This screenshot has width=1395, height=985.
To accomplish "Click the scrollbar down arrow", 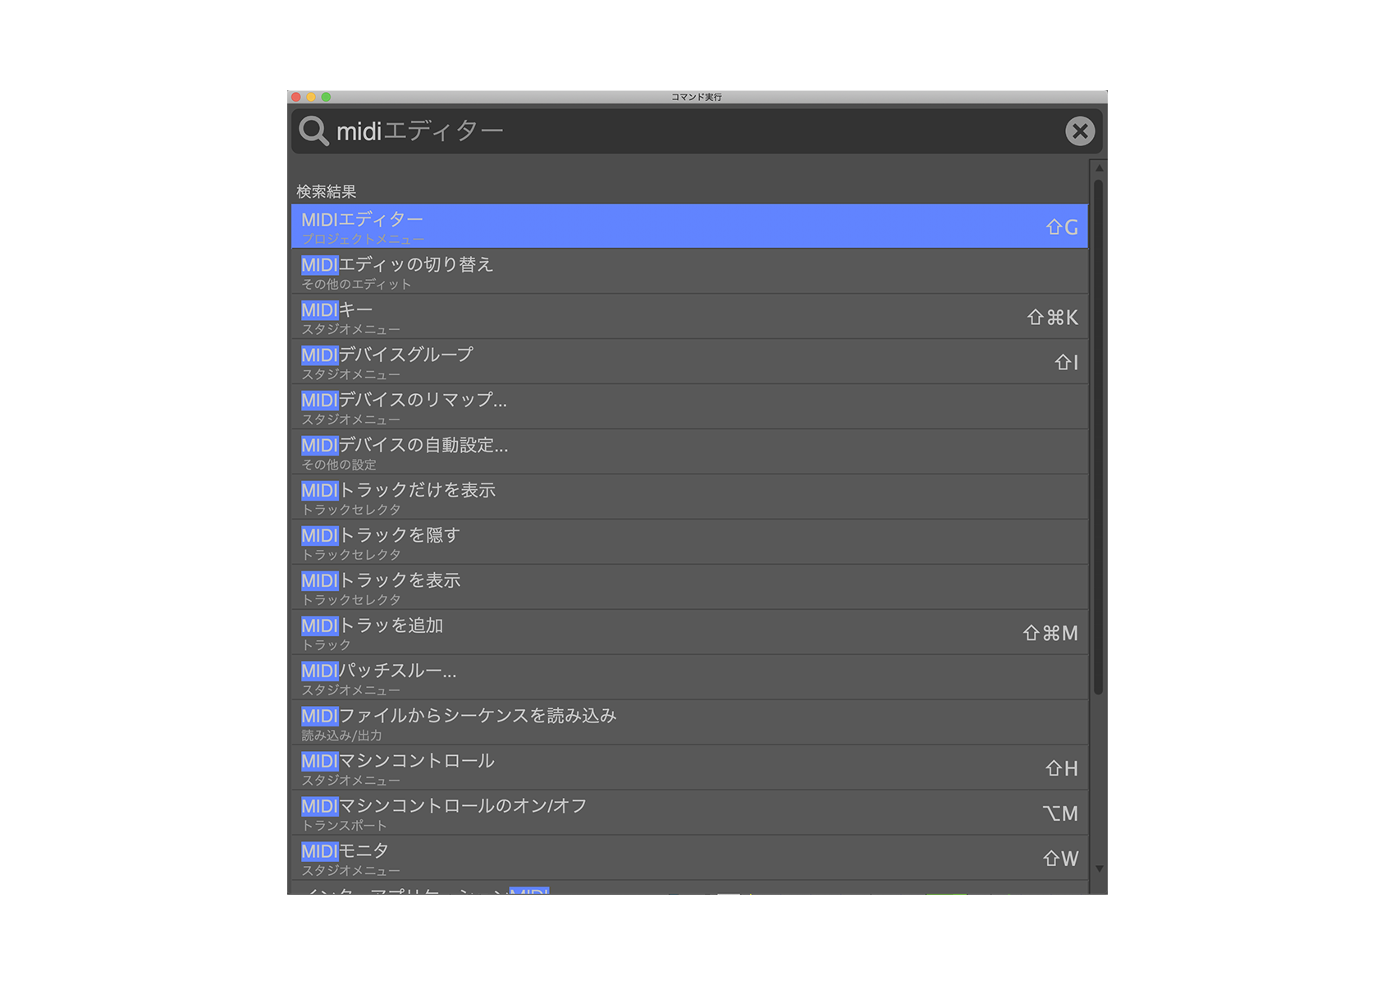I will click(1099, 868).
